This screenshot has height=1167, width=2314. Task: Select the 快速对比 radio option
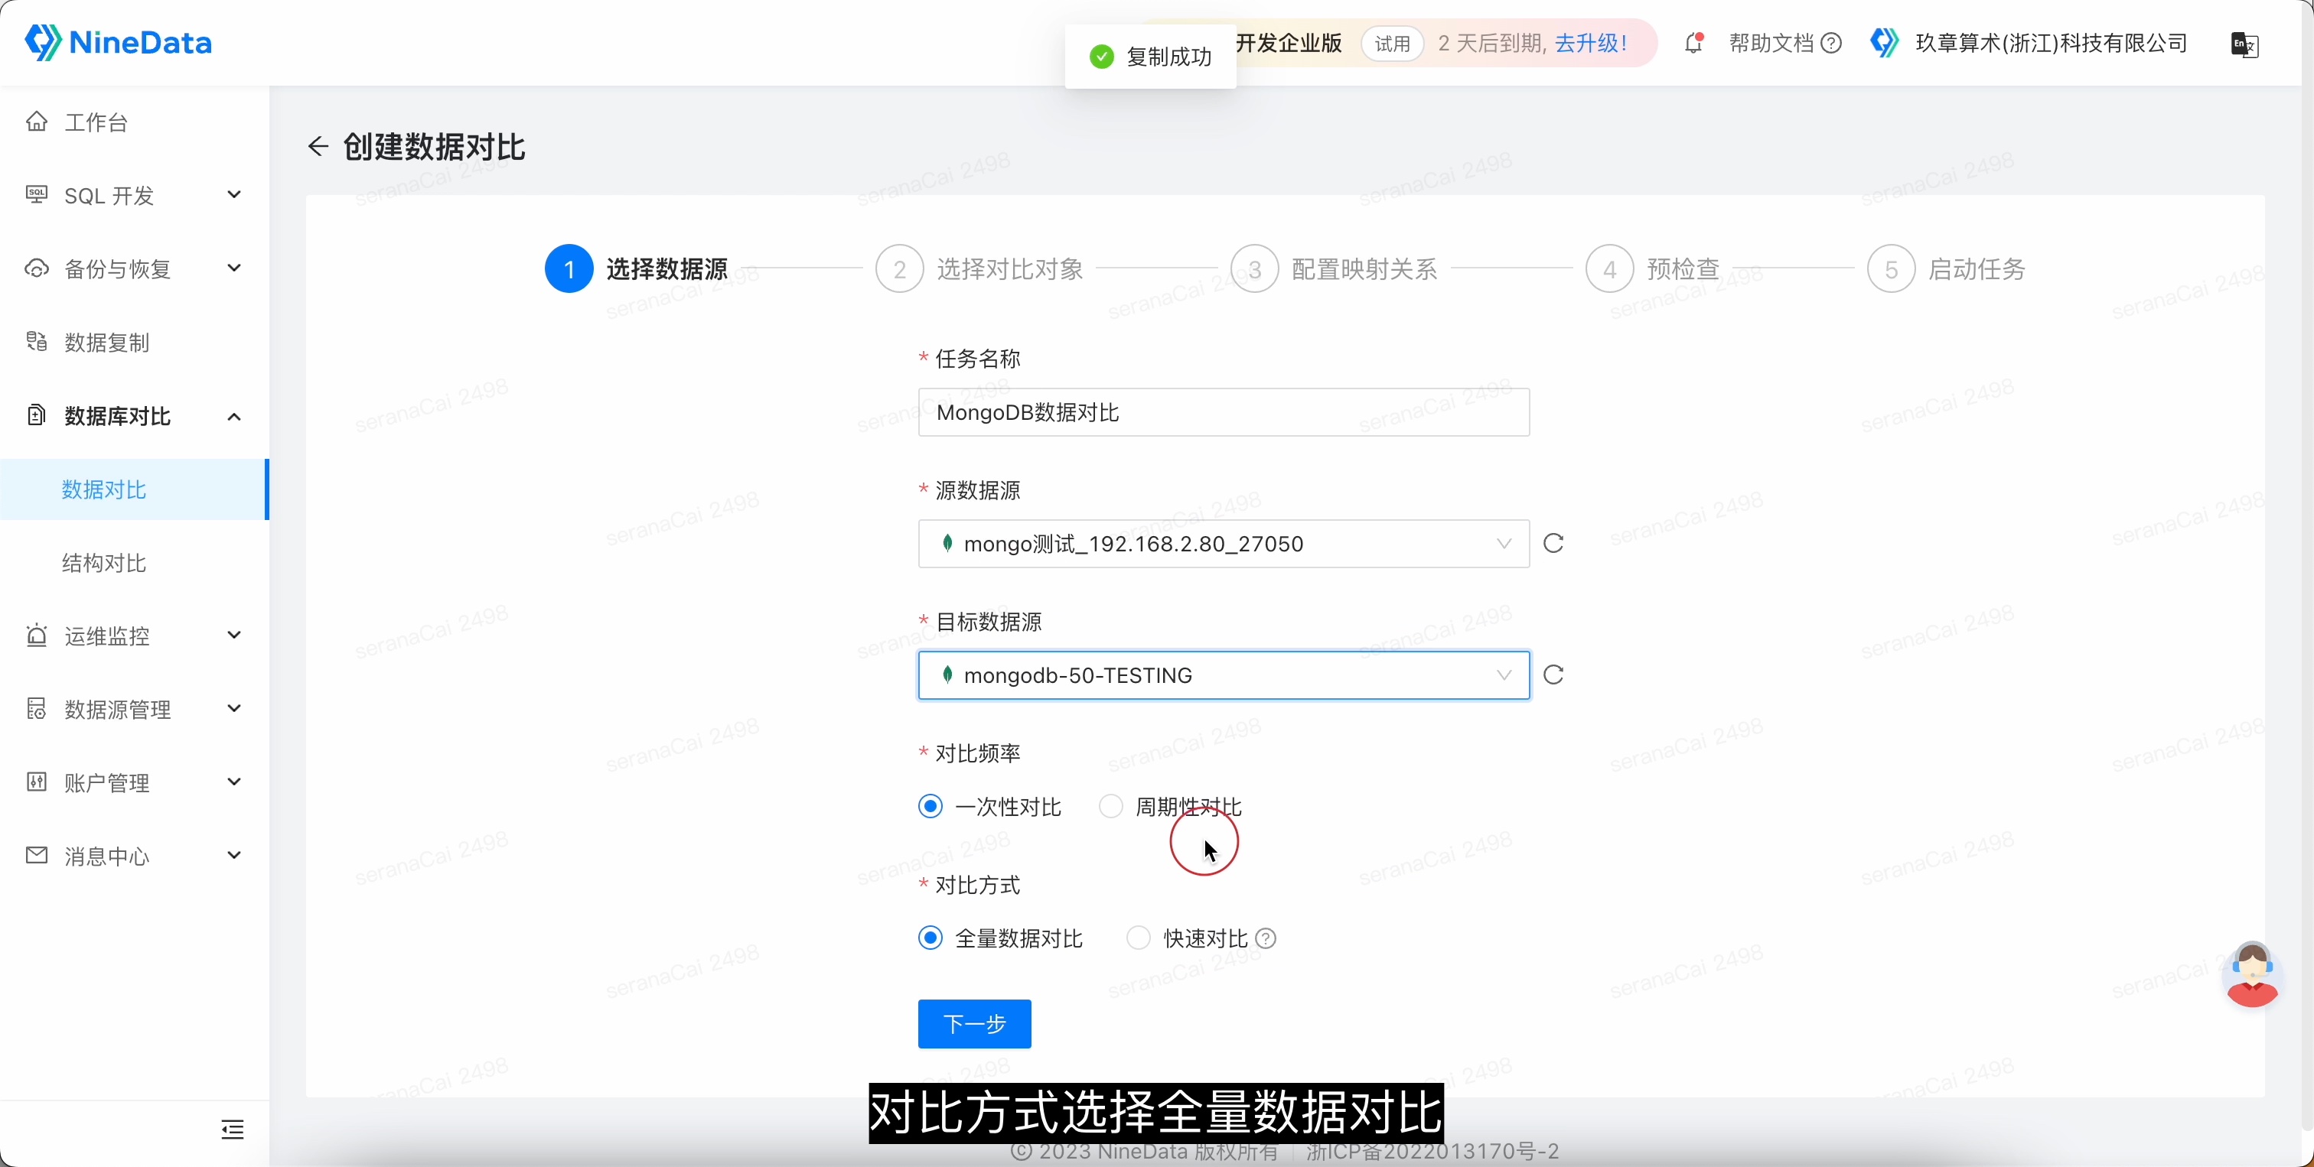pyautogui.click(x=1138, y=938)
